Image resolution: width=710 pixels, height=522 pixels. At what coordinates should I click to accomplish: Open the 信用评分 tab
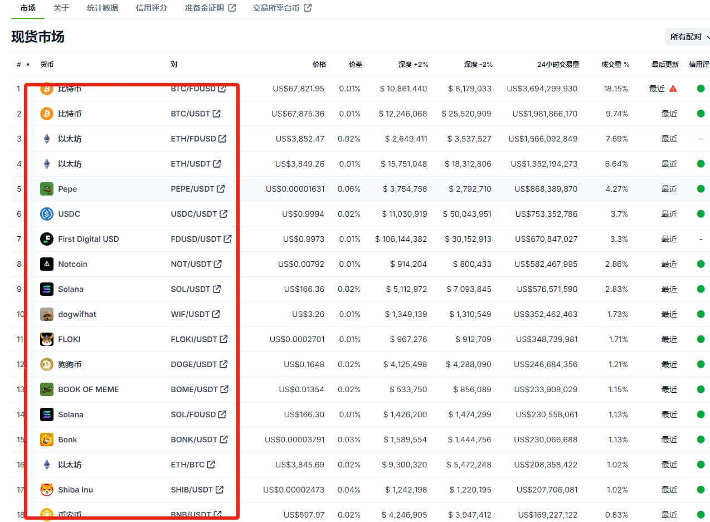point(151,8)
